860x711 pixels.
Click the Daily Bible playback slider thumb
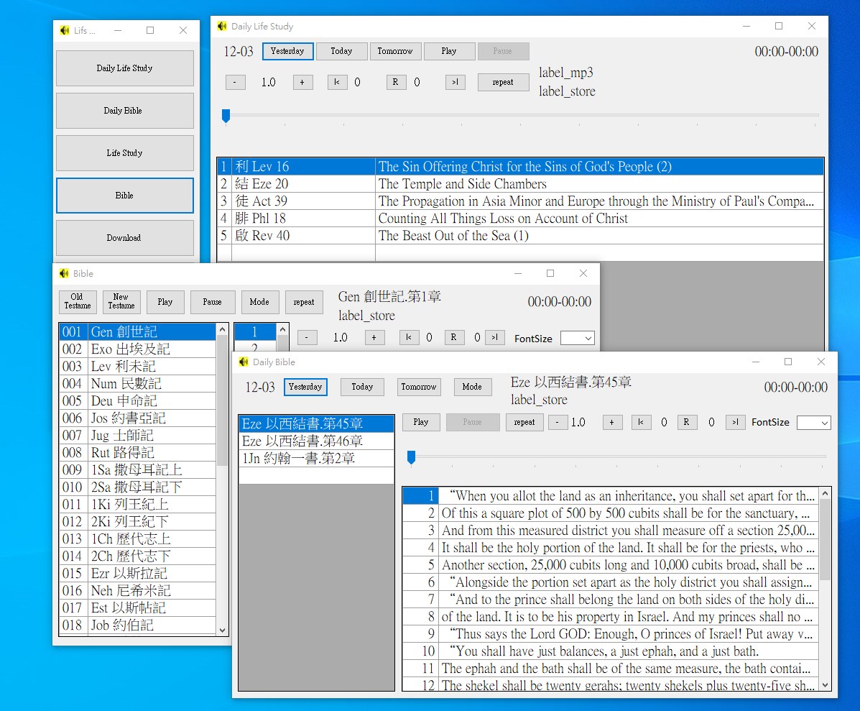click(x=412, y=457)
